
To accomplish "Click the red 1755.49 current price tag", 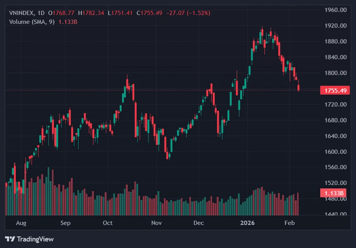I will tap(336, 90).
